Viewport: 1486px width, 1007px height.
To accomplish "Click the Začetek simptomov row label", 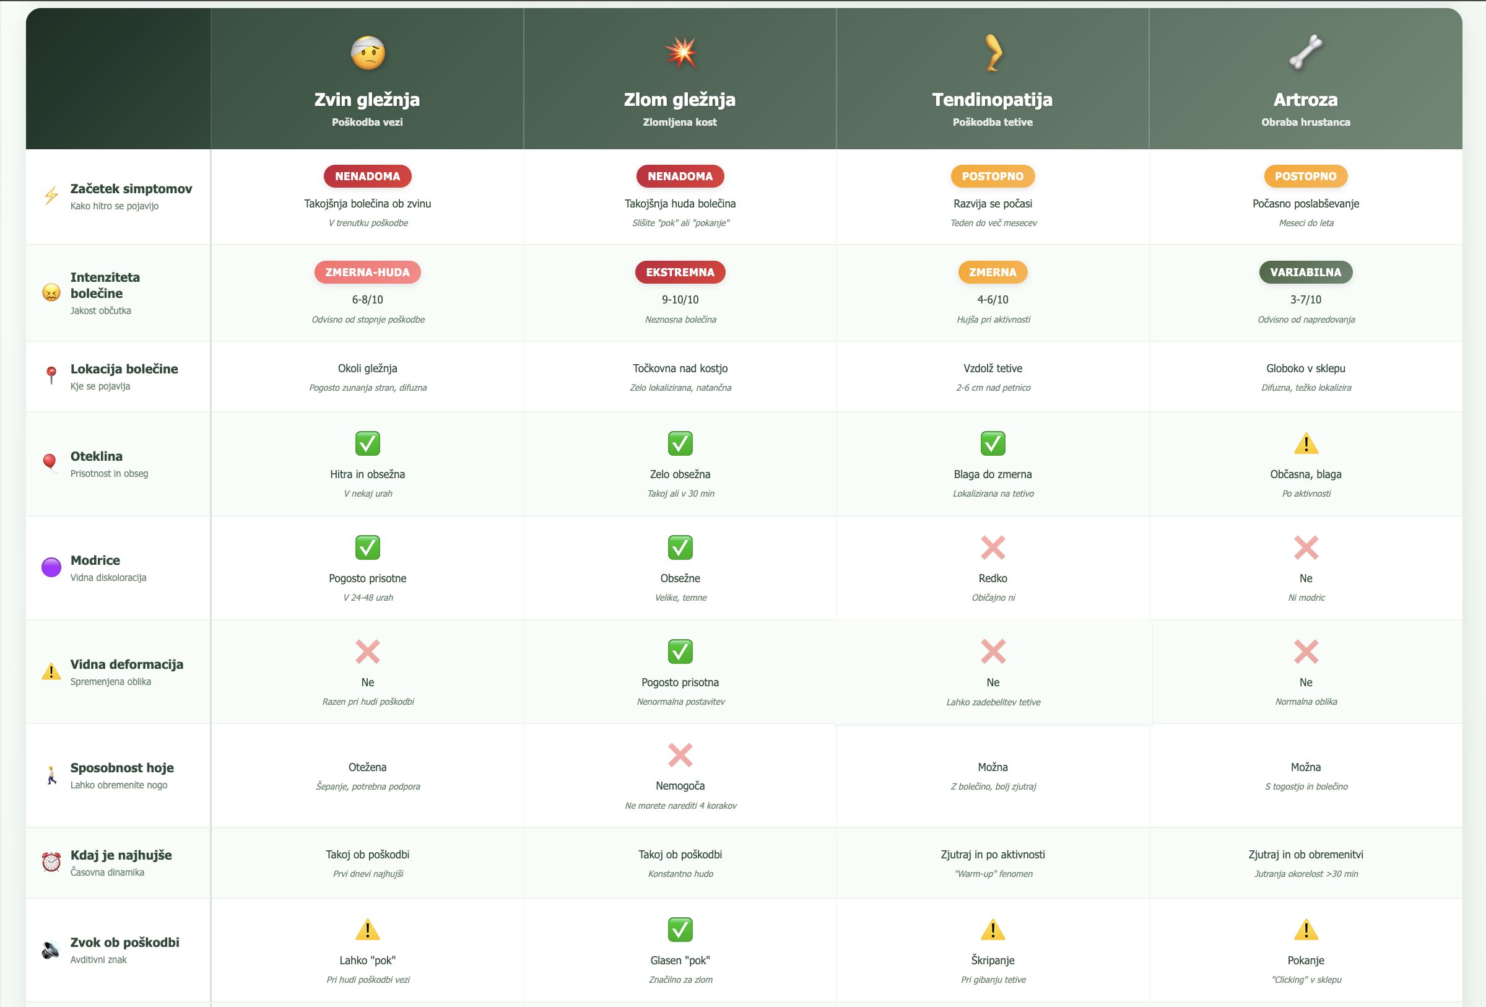I will click(x=131, y=189).
